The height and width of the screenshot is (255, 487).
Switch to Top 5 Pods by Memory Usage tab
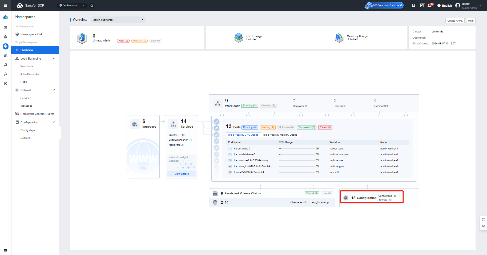coord(280,135)
